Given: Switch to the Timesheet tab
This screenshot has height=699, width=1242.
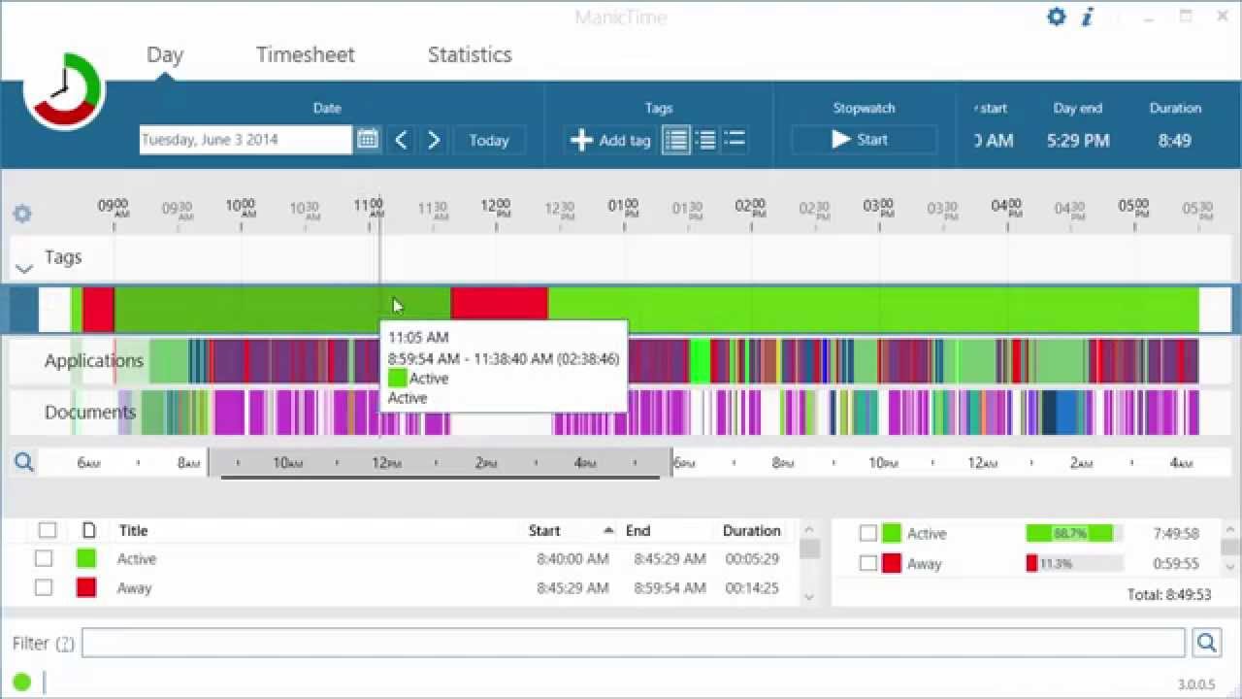Looking at the screenshot, I should coord(305,54).
